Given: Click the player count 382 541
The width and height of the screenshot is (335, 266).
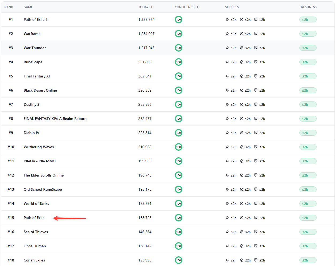Looking at the screenshot, I should [145, 76].
